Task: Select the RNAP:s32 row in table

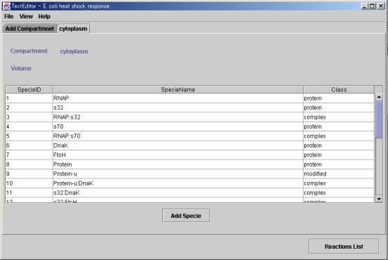Action: click(190, 117)
